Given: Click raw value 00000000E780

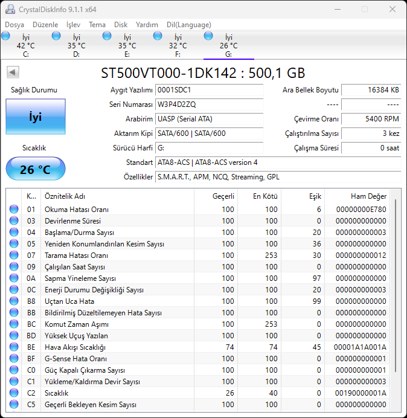Looking at the screenshot, I should point(361,209).
